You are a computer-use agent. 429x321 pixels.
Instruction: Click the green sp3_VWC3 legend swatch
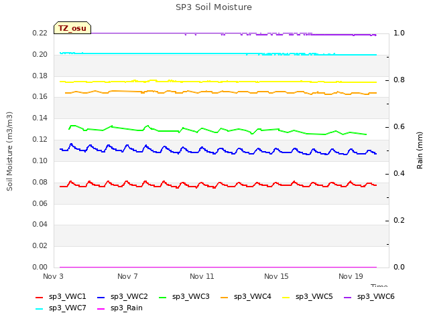tap(163, 297)
